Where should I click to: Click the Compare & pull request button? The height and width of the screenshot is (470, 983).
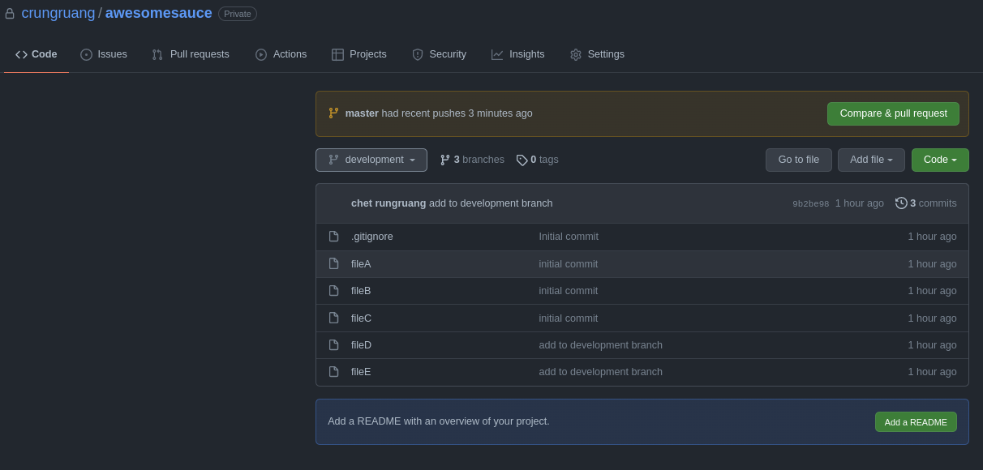(x=893, y=113)
